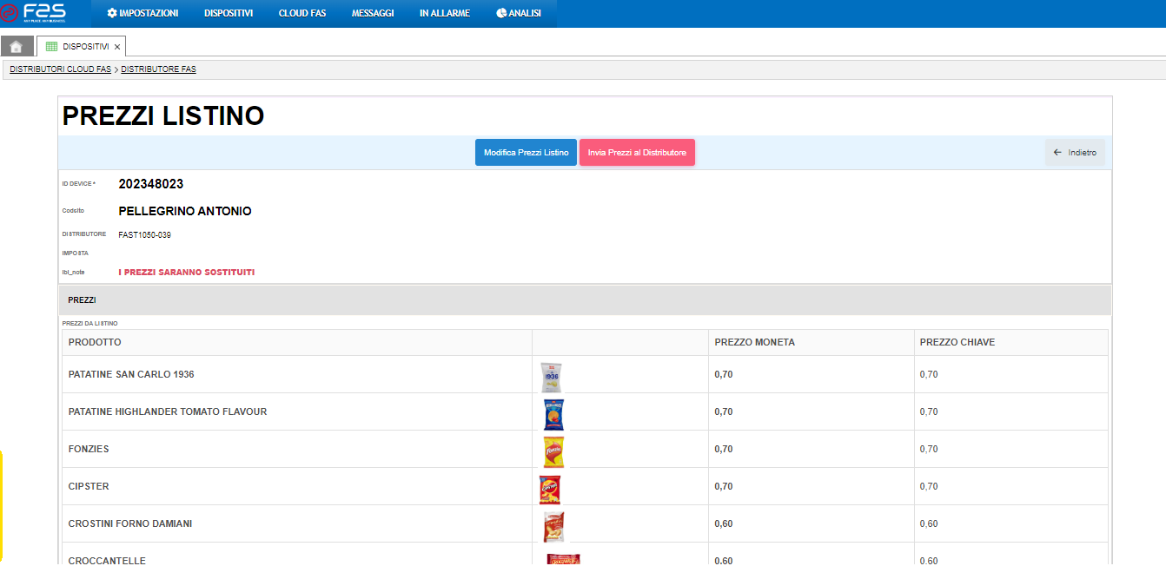The image size is (1166, 566).
Task: Click the back arrow icon beside Indietro
Action: (1057, 153)
